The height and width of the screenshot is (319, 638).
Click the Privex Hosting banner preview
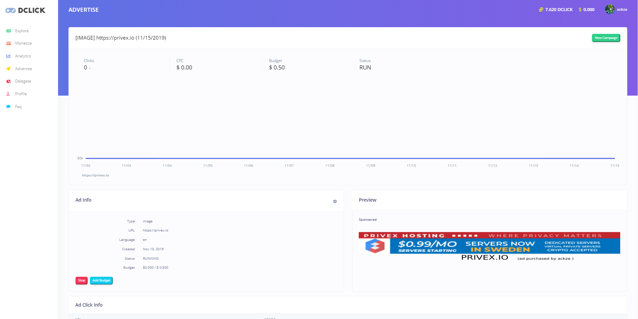click(x=489, y=243)
